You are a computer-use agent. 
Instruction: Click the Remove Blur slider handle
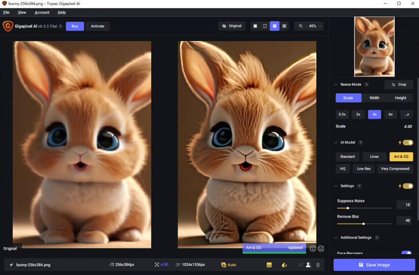(363, 224)
